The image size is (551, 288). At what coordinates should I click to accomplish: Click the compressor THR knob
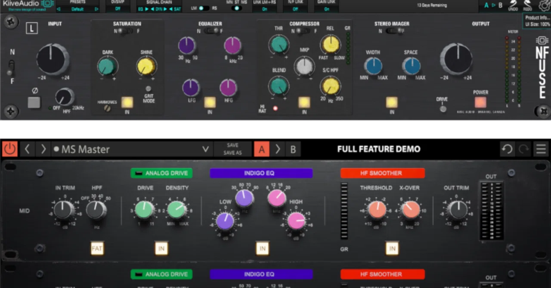pos(279,44)
